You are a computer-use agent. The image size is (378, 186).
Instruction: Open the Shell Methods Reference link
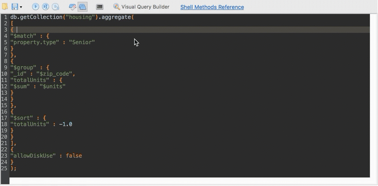click(x=212, y=7)
